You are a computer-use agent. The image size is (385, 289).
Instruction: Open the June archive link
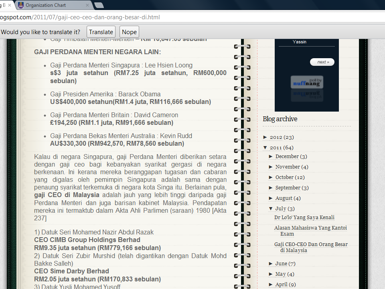(x=281, y=264)
